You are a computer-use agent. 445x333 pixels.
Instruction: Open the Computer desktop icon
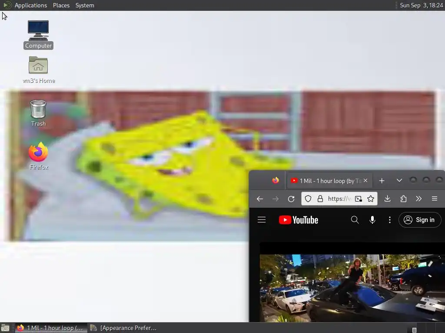click(38, 35)
